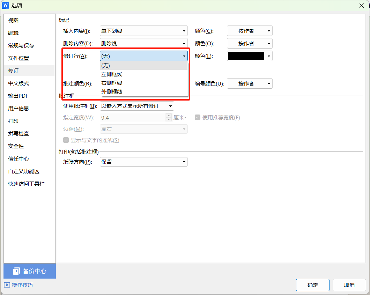Toggle the 使用推荐宽度 checkbox

198,117
